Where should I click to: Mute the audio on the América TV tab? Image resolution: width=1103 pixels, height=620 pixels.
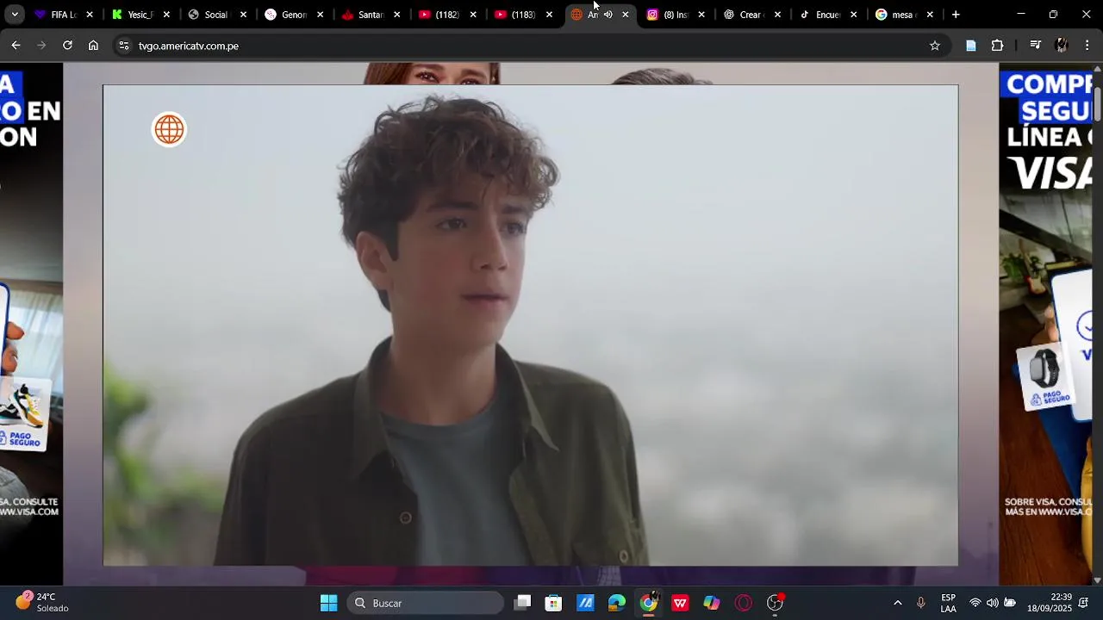[x=608, y=15]
